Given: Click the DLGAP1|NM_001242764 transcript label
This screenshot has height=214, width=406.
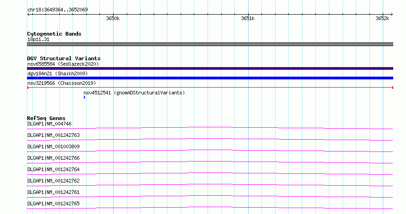Looking at the screenshot, I should tap(53, 169).
